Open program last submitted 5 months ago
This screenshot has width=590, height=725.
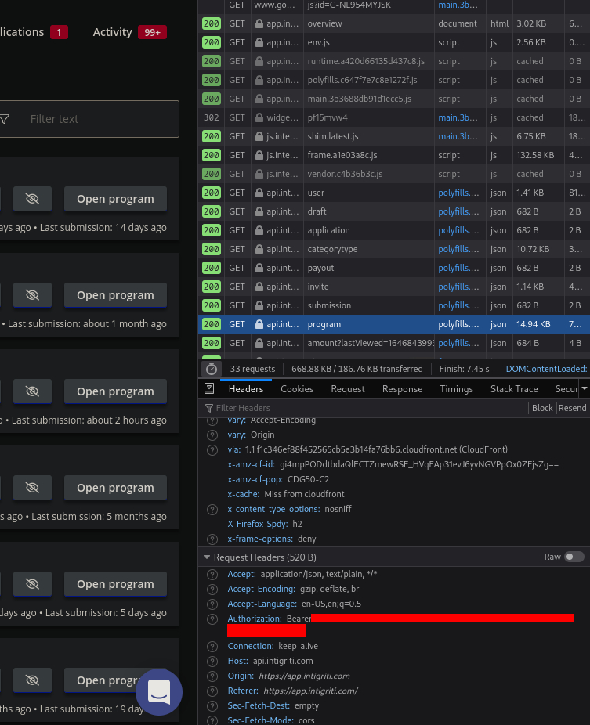pos(115,487)
